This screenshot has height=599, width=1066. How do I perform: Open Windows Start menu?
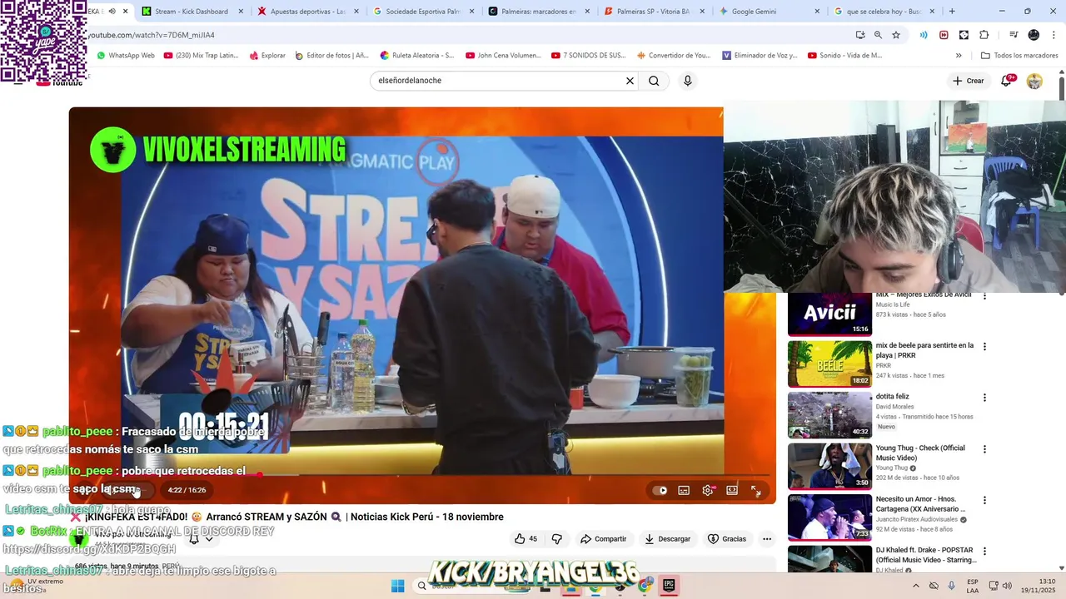click(x=397, y=586)
